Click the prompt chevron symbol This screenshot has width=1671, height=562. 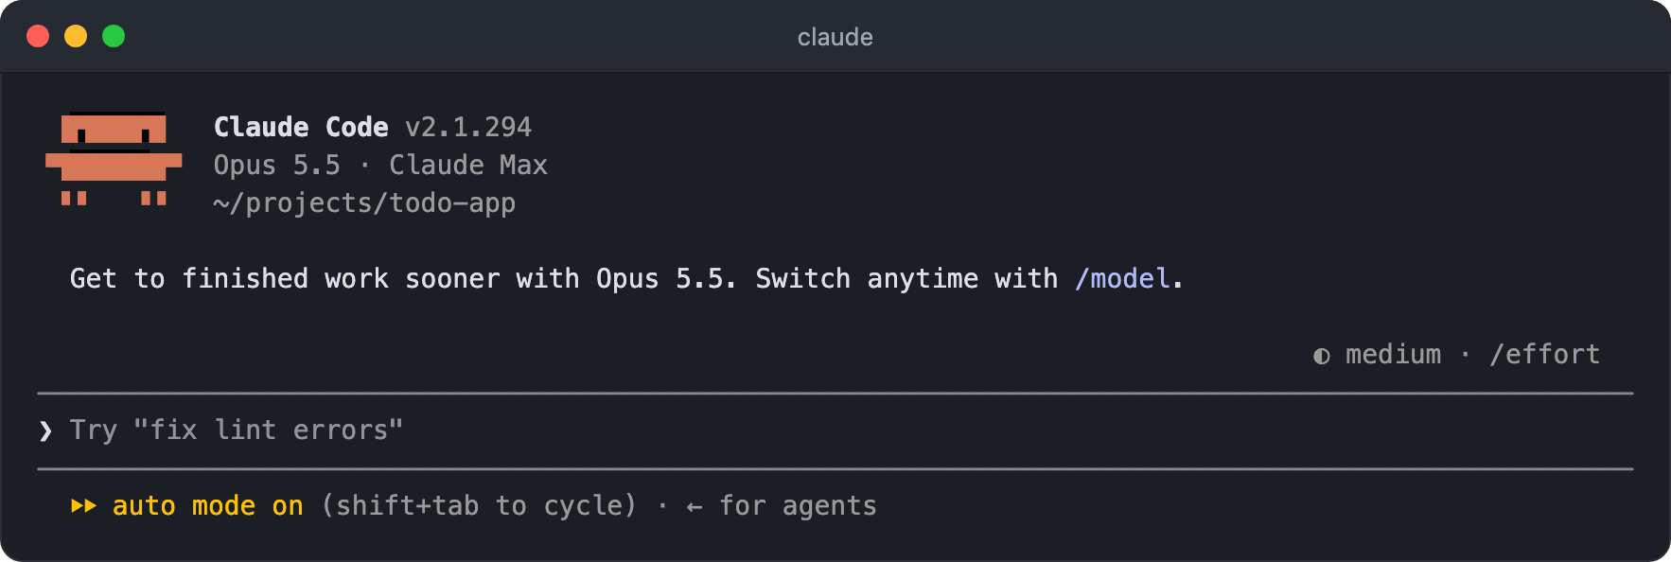[x=45, y=431]
